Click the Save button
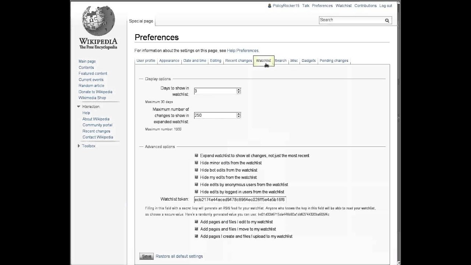 point(146,257)
